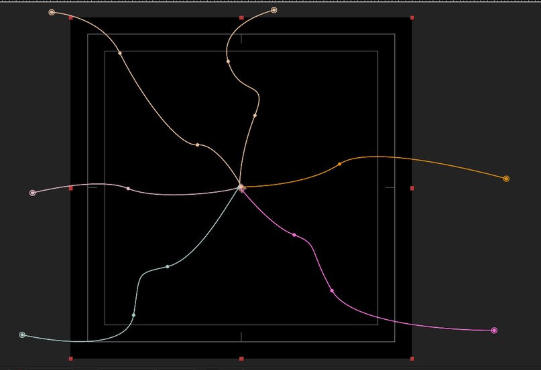
Task: Select the top-right red corner handle
Action: click(412, 17)
